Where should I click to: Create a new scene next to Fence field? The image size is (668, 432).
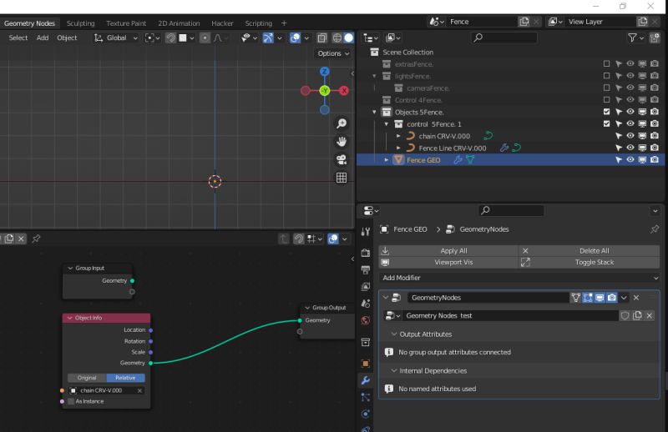coord(524,22)
